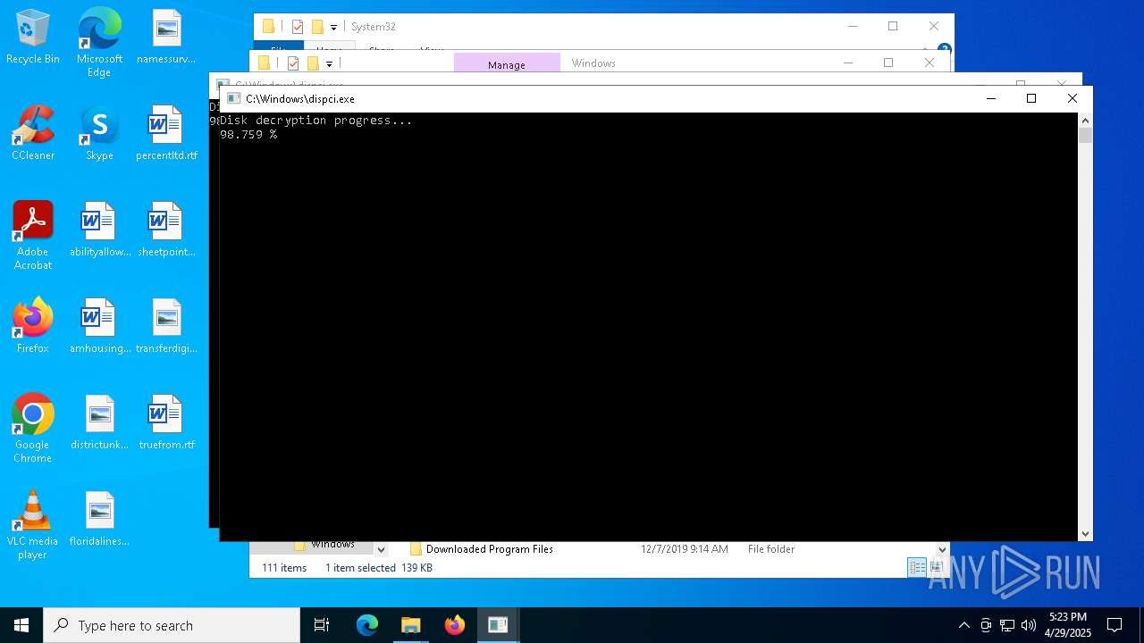Viewport: 1144px width, 643px height.
Task: Click the '1 item selected 139 KB' status text
Action: [x=378, y=567]
